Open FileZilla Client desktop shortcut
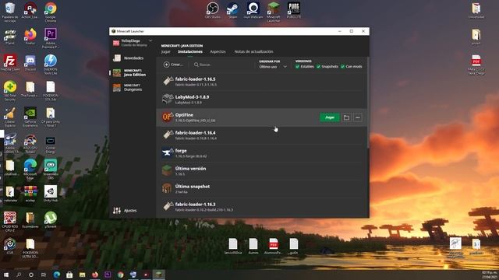The height and width of the screenshot is (280, 499). 10,62
